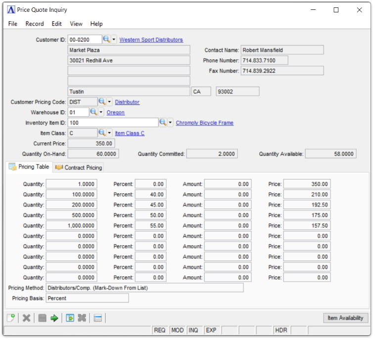
Task: Follow the Chromoly Bicycle Frame link
Action: point(204,123)
